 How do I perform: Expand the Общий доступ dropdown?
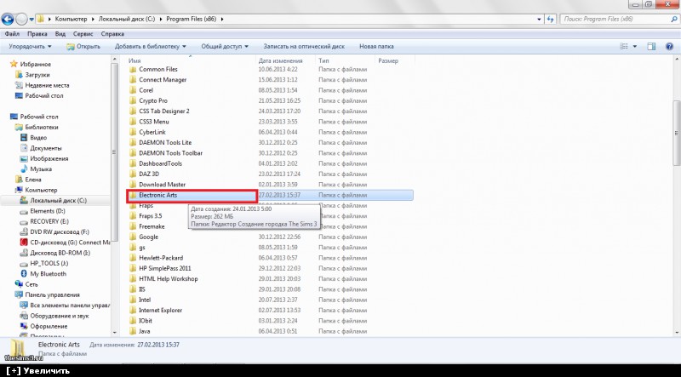click(x=225, y=47)
